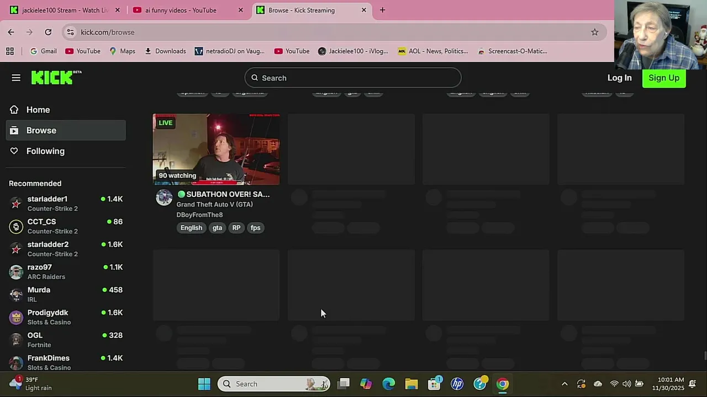Show hidden system tray icons
This screenshot has height=397, width=707.
click(x=564, y=384)
